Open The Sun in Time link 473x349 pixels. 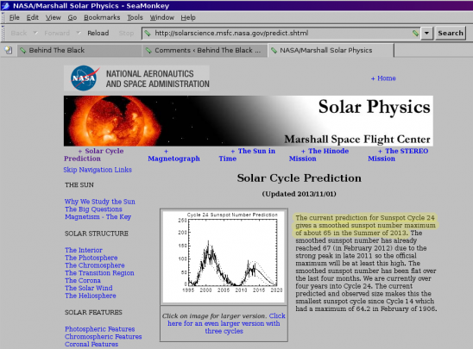pyautogui.click(x=247, y=155)
